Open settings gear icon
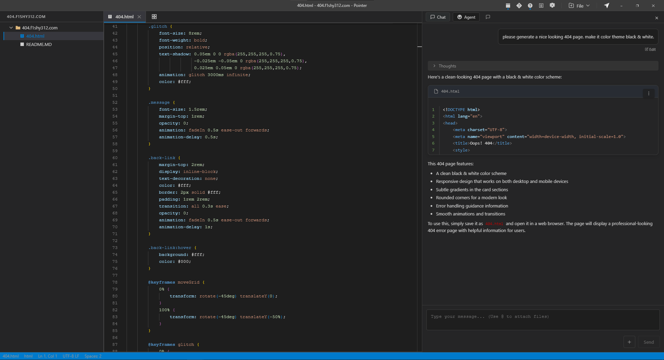The width and height of the screenshot is (664, 360). 552,6
